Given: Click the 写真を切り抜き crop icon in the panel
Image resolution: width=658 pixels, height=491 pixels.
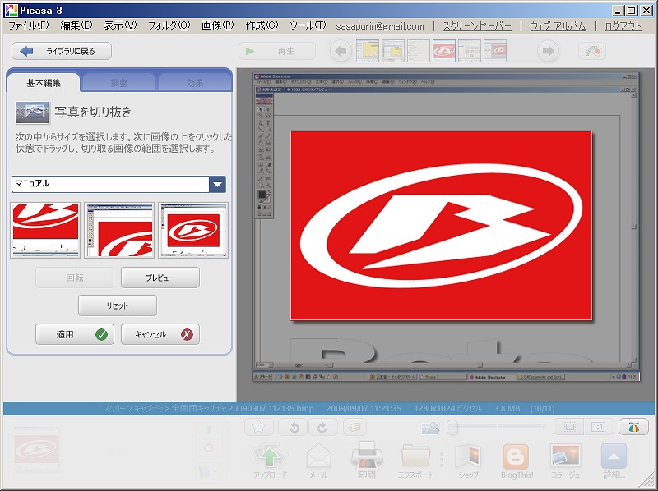Looking at the screenshot, I should [32, 112].
